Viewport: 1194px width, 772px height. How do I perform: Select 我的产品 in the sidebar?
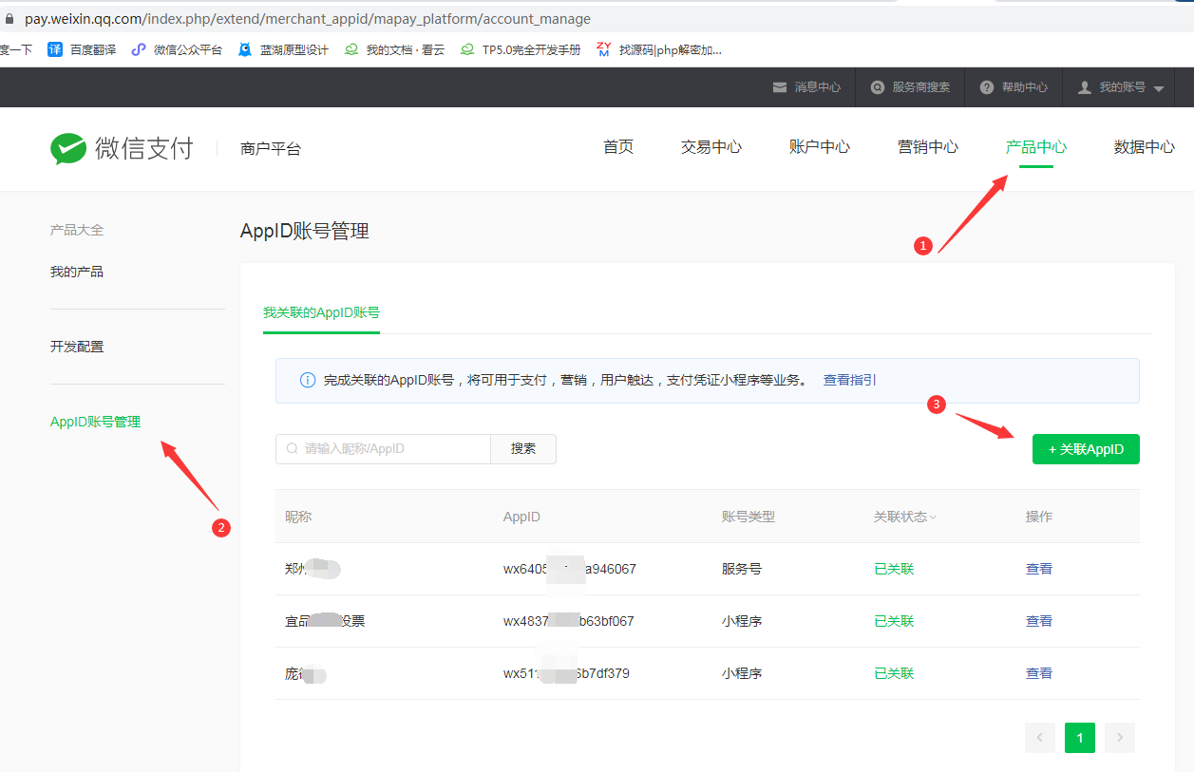click(77, 272)
